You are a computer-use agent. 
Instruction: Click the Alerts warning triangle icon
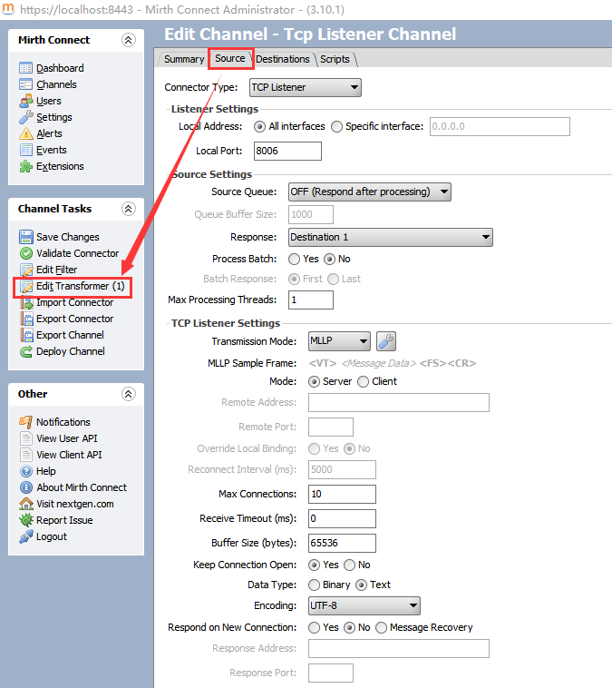26,133
